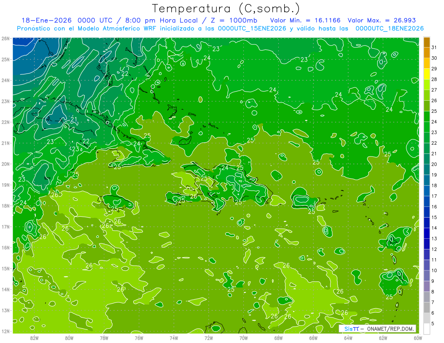Click the 16 label on the color scale
Screen dimensions: 444x343
pyautogui.click(x=434, y=207)
